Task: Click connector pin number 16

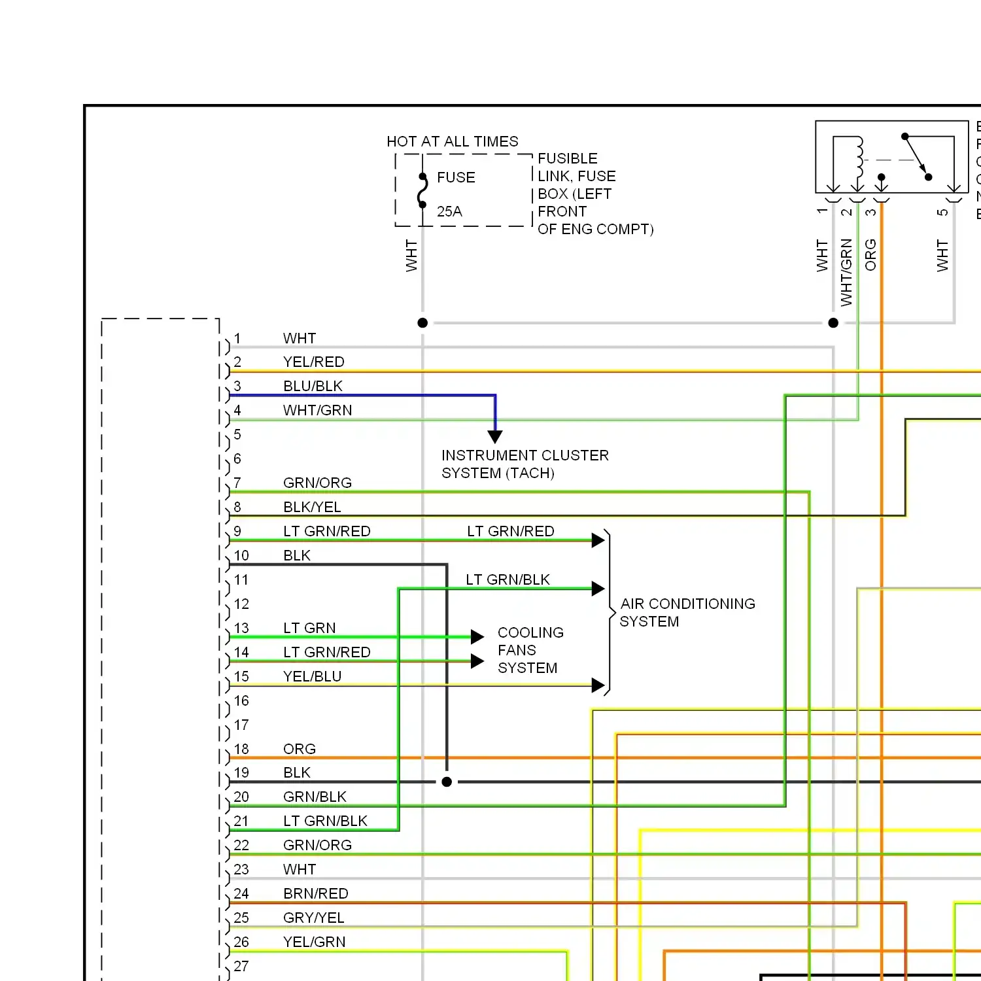Action: point(241,700)
